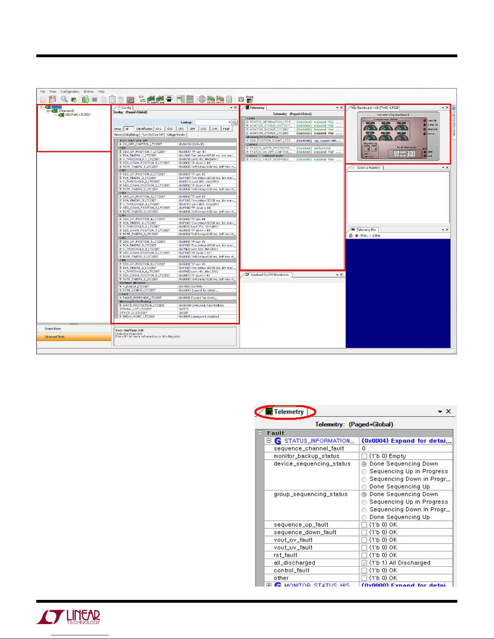Screen dimensions: 494x639
Task: Expand MONITOR_STATUS_LTC2937 in Telemetry panel
Action: [247, 133]
